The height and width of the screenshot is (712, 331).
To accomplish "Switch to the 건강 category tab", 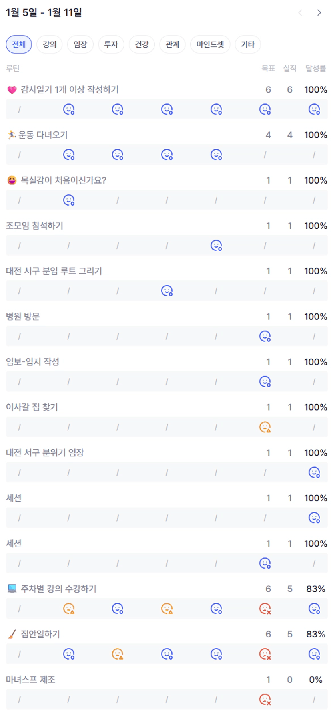I will pyautogui.click(x=142, y=44).
